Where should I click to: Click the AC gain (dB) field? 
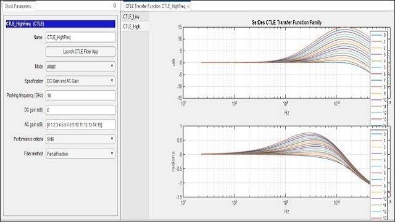point(80,125)
